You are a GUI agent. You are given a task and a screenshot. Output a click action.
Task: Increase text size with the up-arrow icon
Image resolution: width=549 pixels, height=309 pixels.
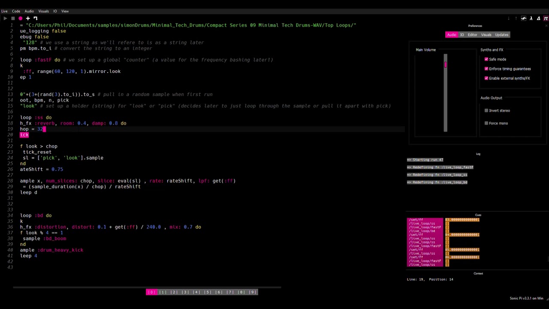pyautogui.click(x=516, y=18)
